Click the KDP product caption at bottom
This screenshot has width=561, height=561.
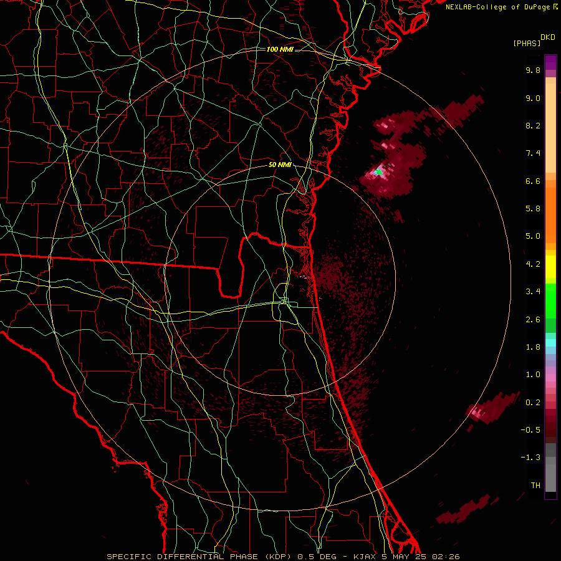click(283, 557)
